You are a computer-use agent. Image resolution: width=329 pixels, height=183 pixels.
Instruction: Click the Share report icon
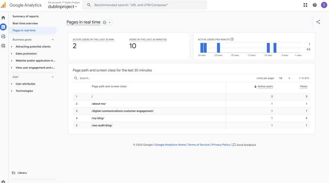point(318,22)
